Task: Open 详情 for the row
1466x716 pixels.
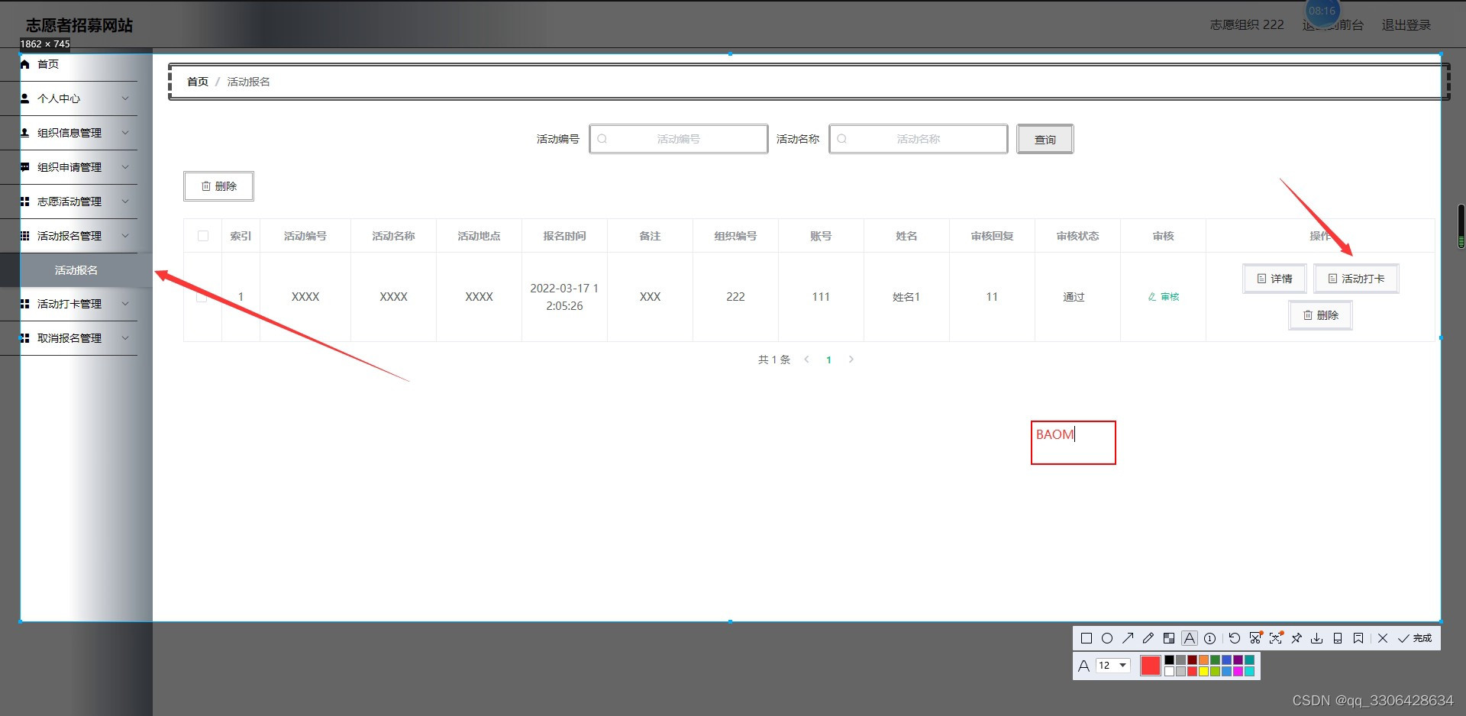Action: (x=1275, y=279)
